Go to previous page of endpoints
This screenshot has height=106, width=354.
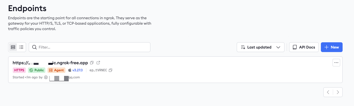click(x=328, y=92)
